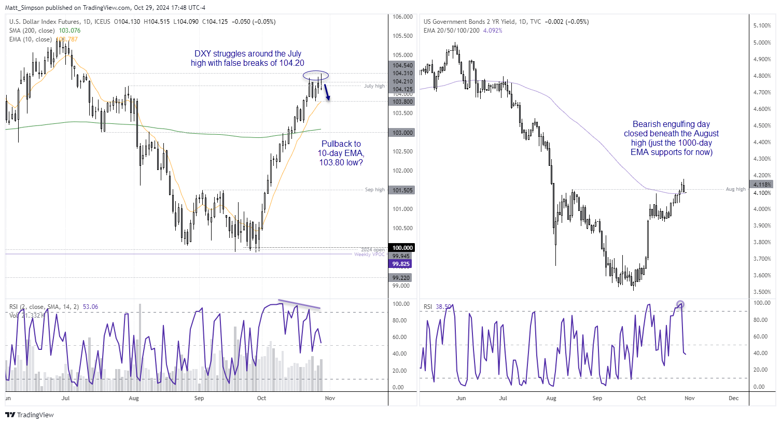The image size is (781, 424).
Task: Click the 'Bearish engulfing day' annotation text
Action: 671,138
